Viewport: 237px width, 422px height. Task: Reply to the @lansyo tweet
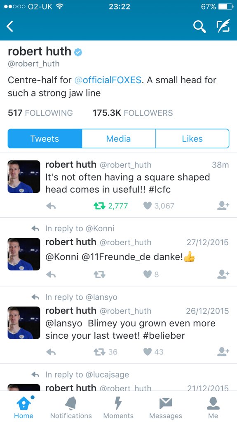tap(51, 352)
